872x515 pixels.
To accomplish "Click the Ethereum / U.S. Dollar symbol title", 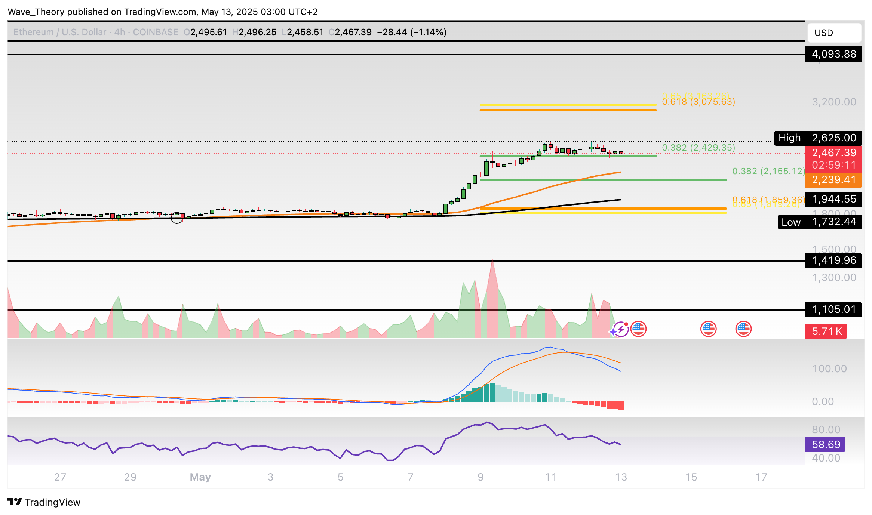I will pos(60,32).
